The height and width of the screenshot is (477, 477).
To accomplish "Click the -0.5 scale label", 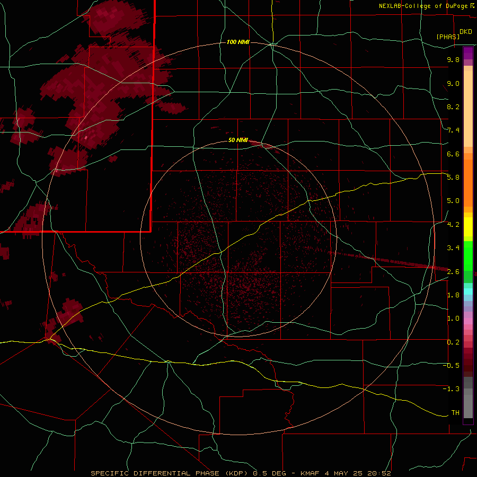I will point(451,366).
